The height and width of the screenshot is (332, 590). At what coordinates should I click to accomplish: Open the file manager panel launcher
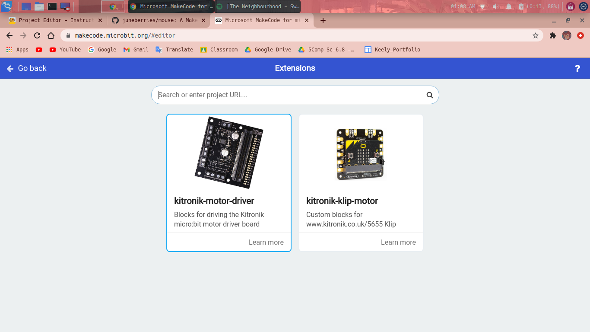click(x=39, y=6)
